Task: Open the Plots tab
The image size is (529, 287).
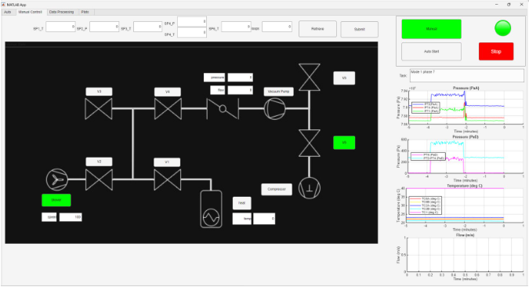Action: [85, 13]
